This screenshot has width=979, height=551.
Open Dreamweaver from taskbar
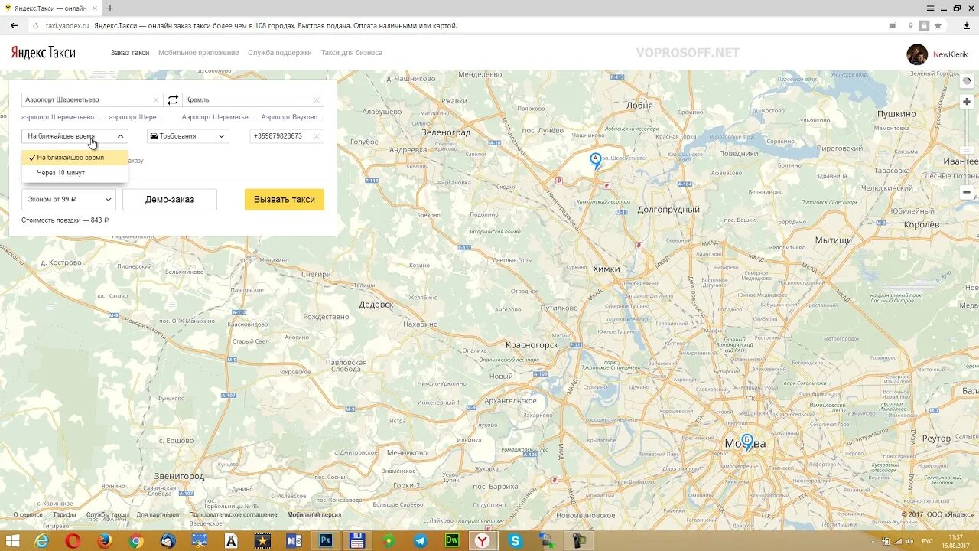(452, 541)
